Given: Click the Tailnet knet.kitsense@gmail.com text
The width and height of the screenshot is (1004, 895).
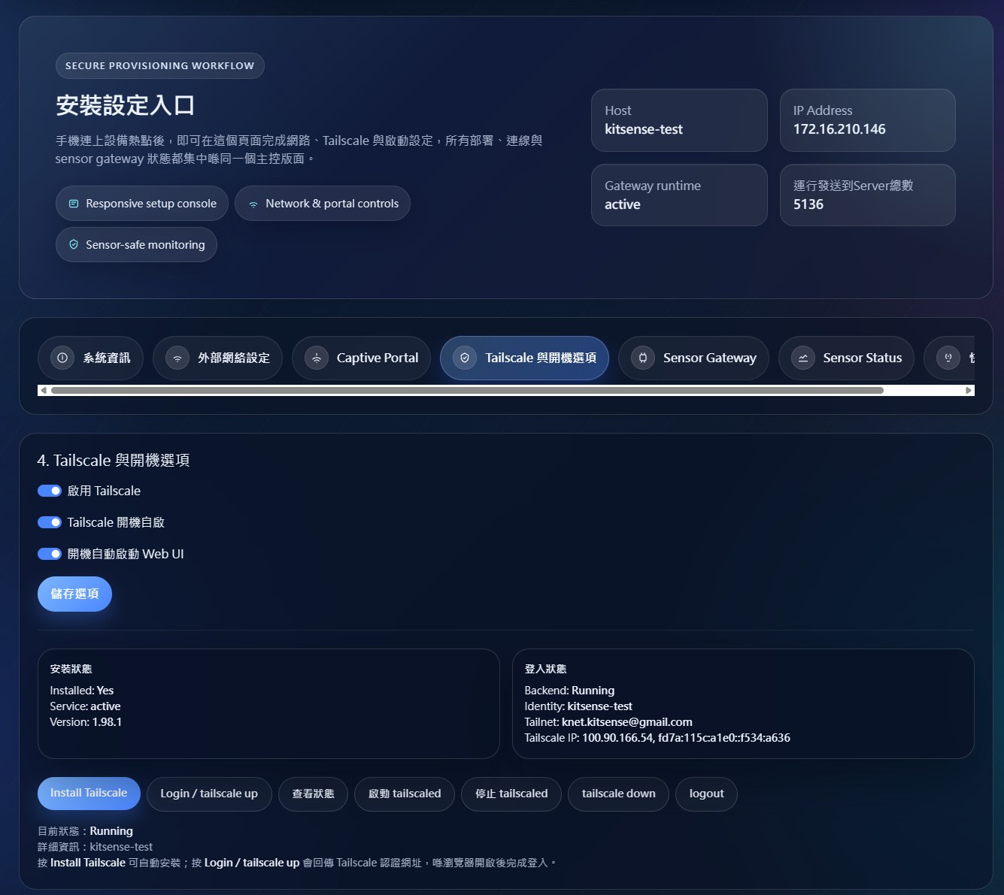Looking at the screenshot, I should [608, 722].
